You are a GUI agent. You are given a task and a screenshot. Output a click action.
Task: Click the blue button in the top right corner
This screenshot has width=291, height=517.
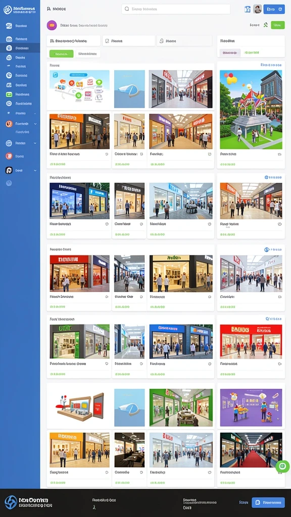click(x=274, y=9)
